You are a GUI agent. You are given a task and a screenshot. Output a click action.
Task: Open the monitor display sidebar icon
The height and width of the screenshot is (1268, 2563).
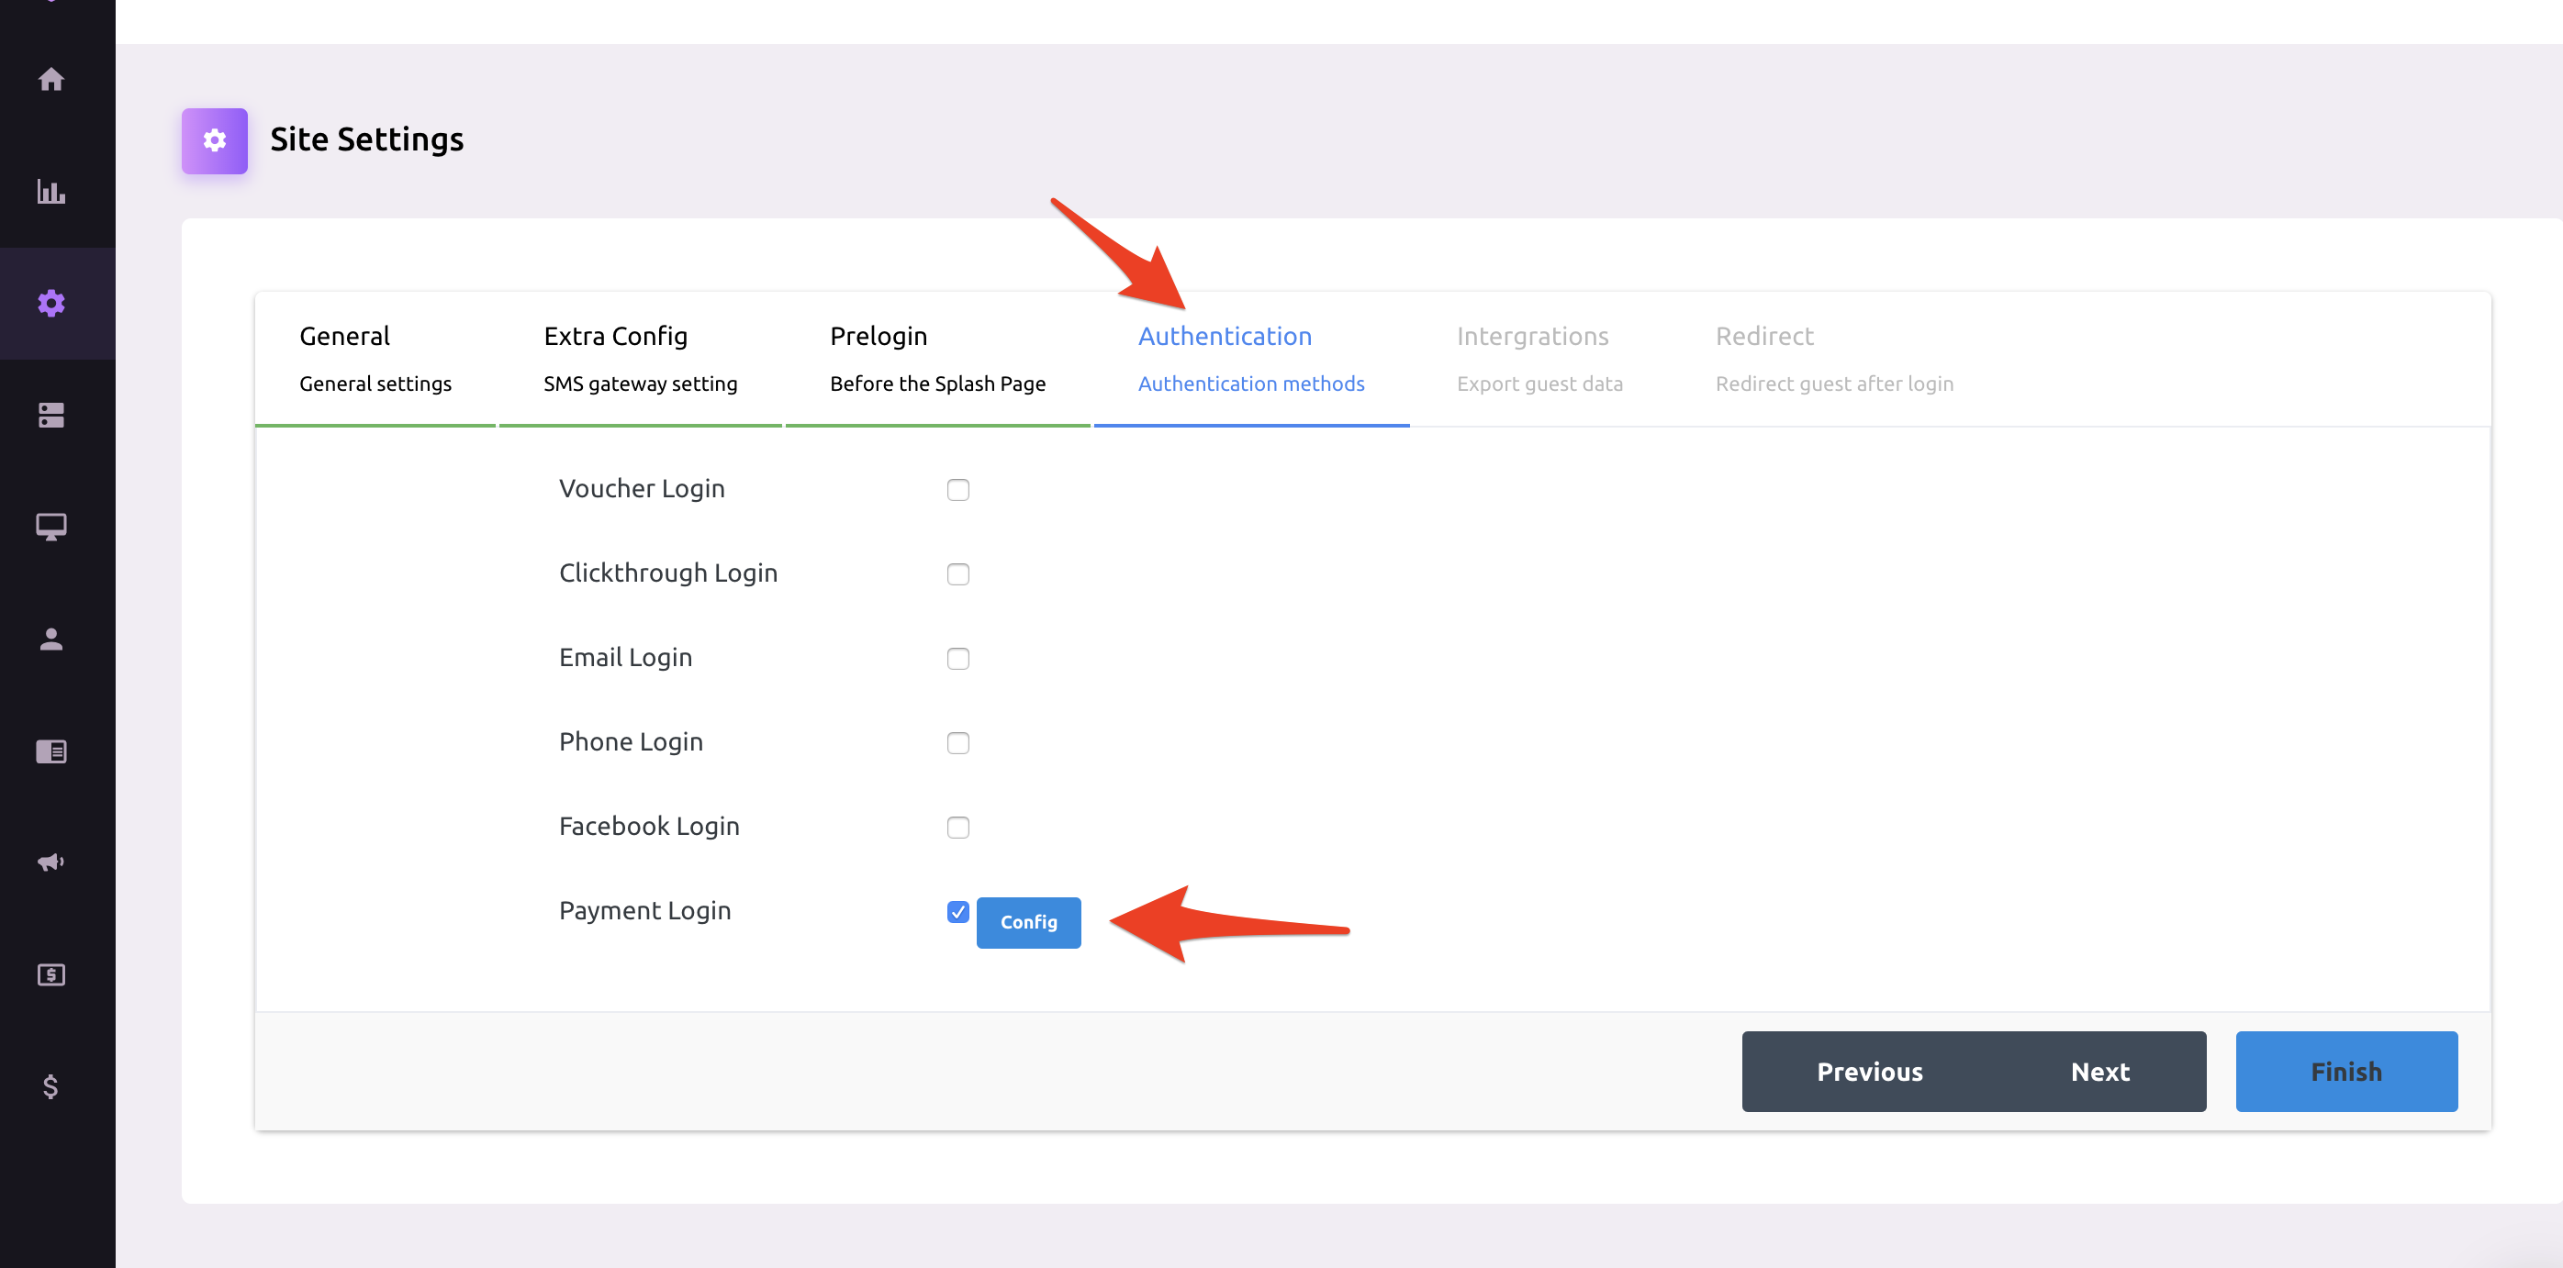[50, 526]
